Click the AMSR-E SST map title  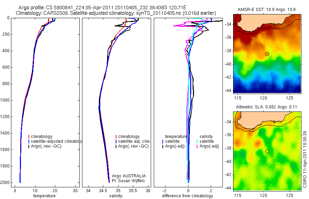266,10
